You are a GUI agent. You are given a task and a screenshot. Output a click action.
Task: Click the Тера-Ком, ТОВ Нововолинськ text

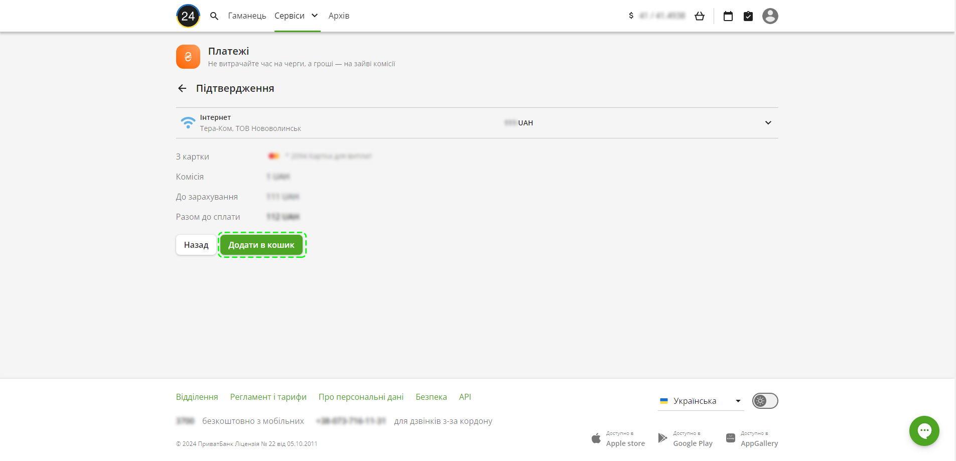pos(250,128)
